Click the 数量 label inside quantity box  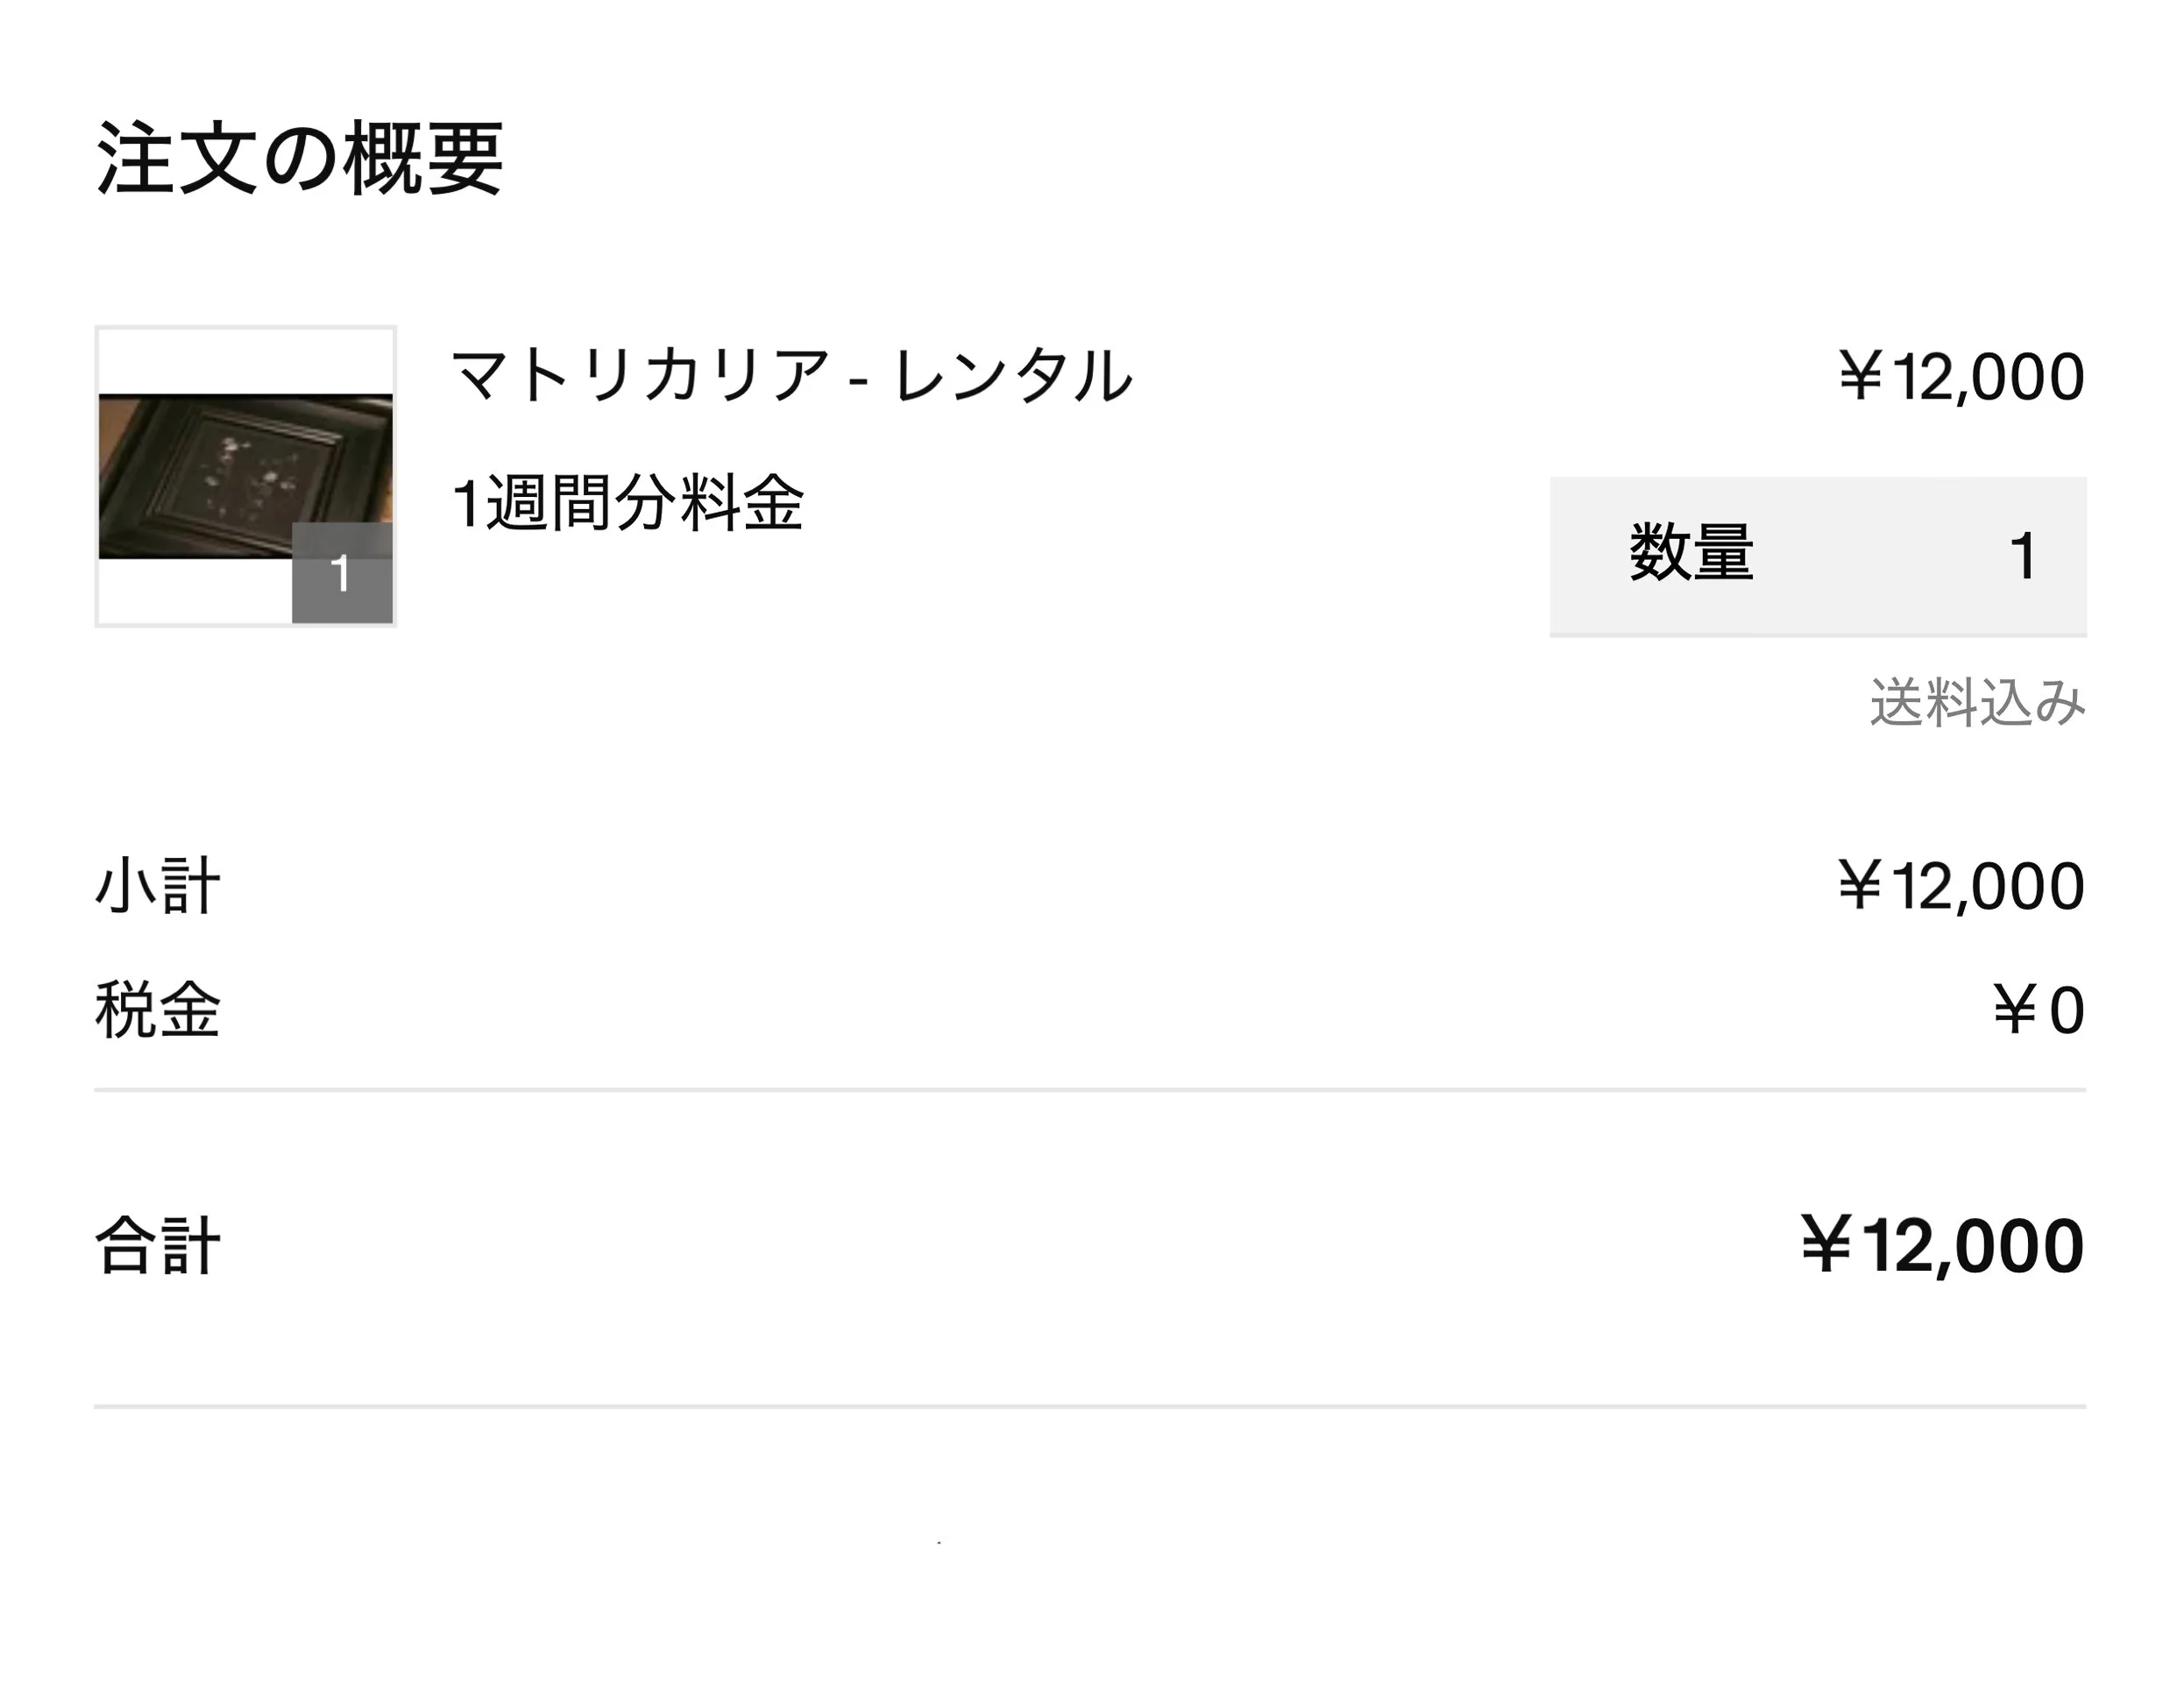[x=1691, y=552]
